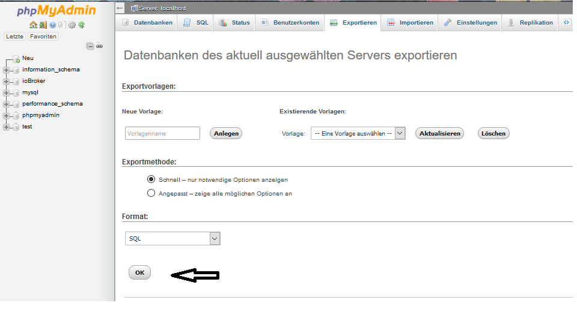Click the OK export button
The image size is (577, 324).
pyautogui.click(x=139, y=272)
